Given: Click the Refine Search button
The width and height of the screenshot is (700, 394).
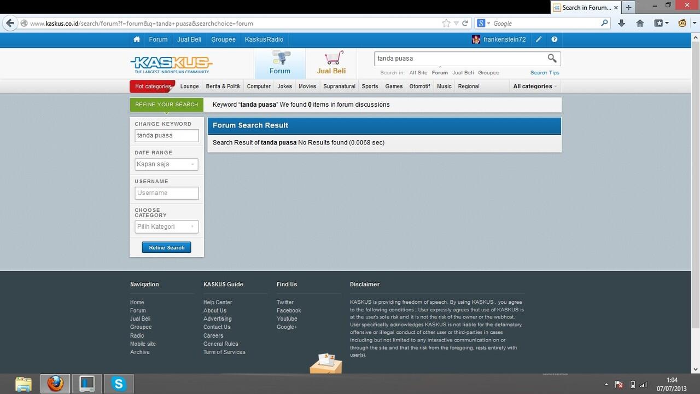Looking at the screenshot, I should [x=167, y=247].
